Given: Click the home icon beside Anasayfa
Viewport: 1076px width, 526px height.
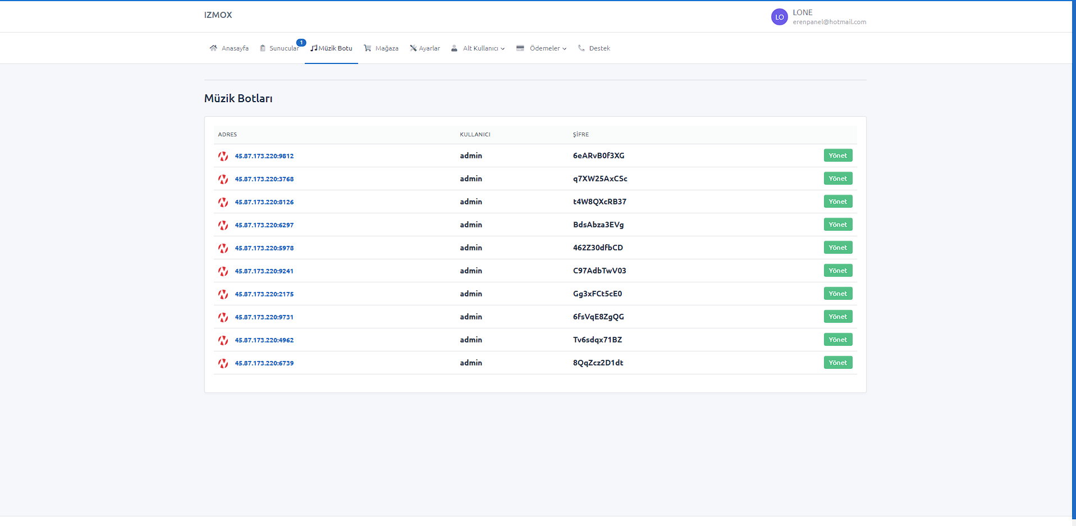Looking at the screenshot, I should tap(213, 48).
